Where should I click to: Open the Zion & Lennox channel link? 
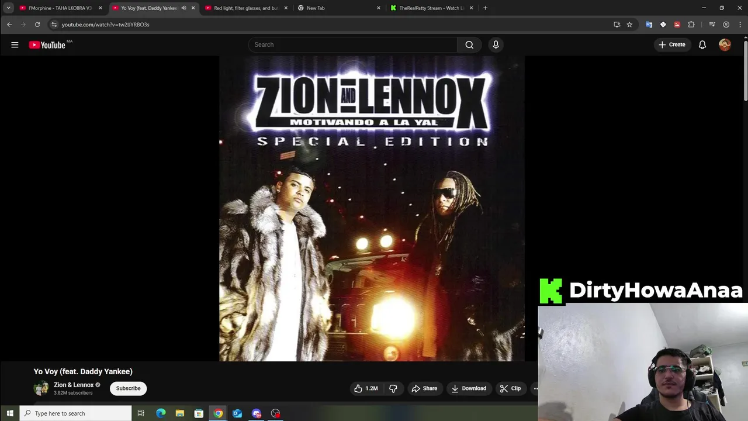pyautogui.click(x=74, y=385)
